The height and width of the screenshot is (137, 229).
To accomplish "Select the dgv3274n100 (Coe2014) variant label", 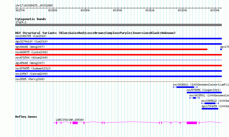I will (32, 41).
